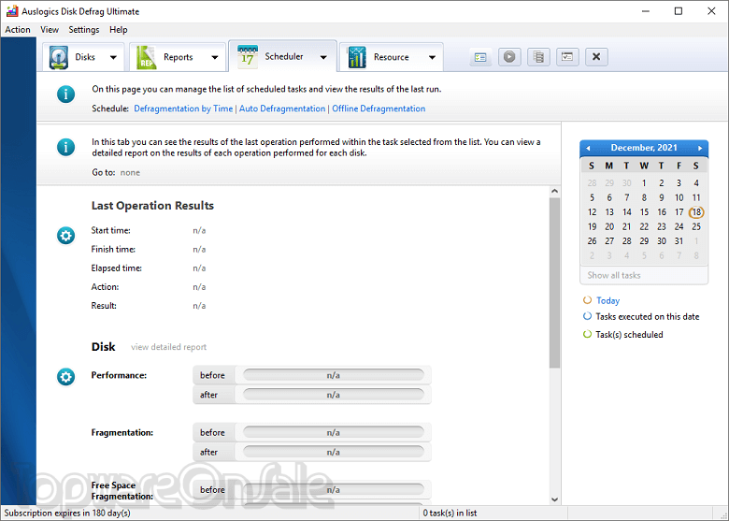Screen dimensions: 729x521
Task: Click the toolbar task list pages icon
Action: [x=539, y=57]
